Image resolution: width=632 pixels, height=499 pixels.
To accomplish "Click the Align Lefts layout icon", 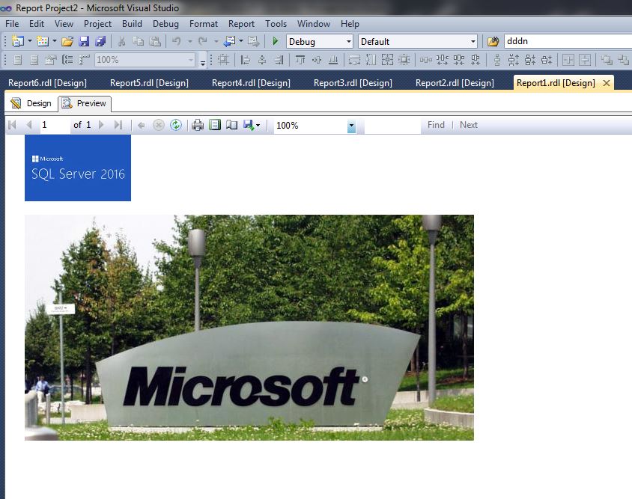I will [245, 60].
